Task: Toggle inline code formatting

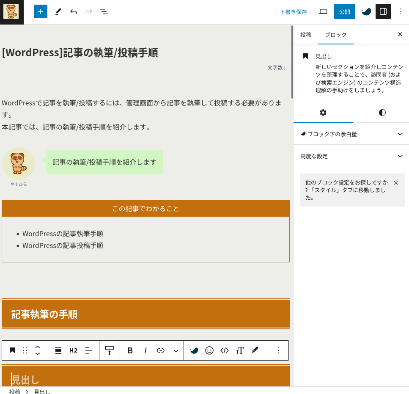Action: point(224,350)
